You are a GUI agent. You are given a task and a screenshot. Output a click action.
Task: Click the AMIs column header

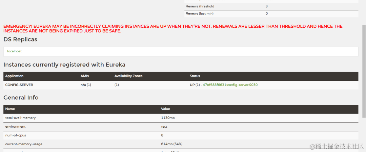(x=84, y=76)
